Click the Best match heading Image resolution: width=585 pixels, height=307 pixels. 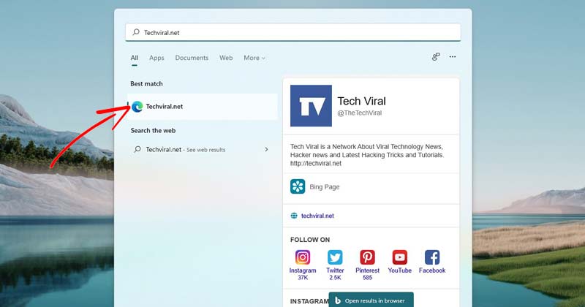tap(146, 83)
